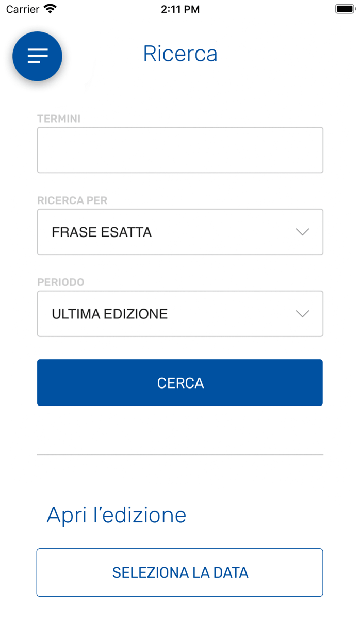Tap the Carrier label in the status bar
361x641 pixels.
point(21,8)
